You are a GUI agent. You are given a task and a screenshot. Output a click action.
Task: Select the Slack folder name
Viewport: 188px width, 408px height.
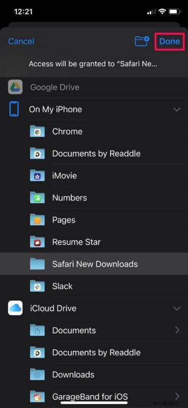pyautogui.click(x=62, y=286)
